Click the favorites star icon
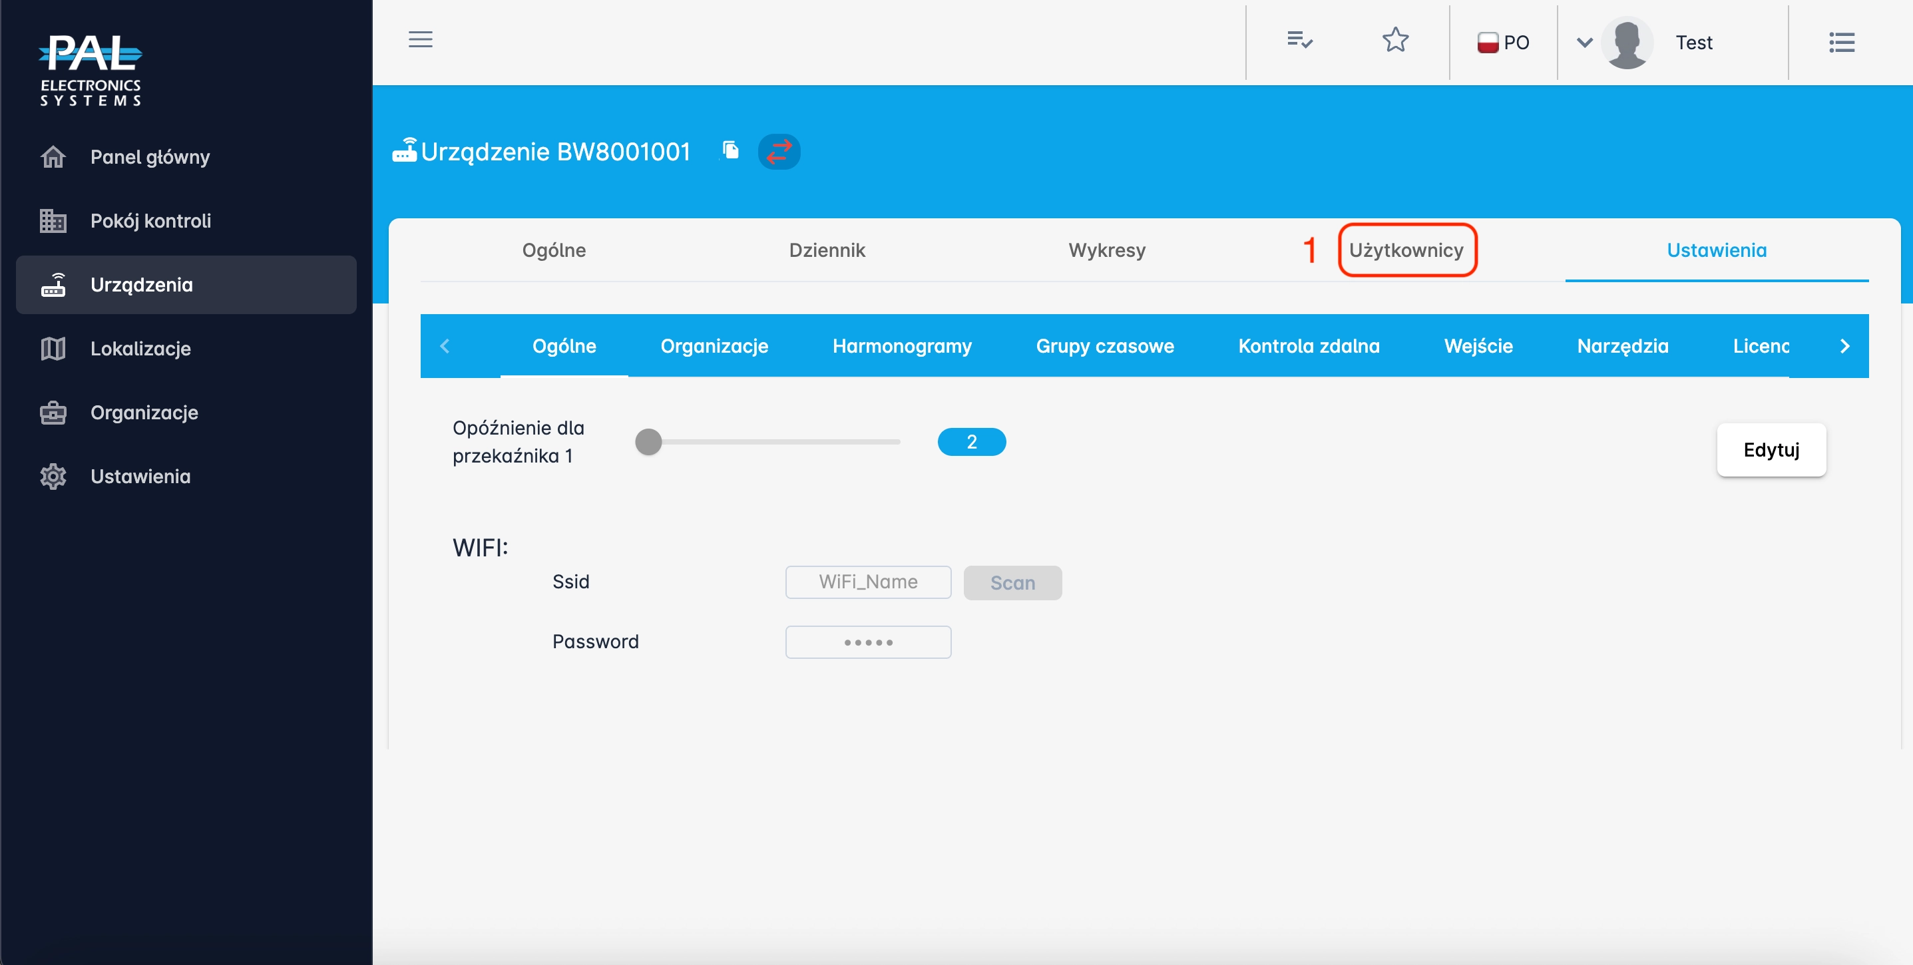 point(1394,40)
